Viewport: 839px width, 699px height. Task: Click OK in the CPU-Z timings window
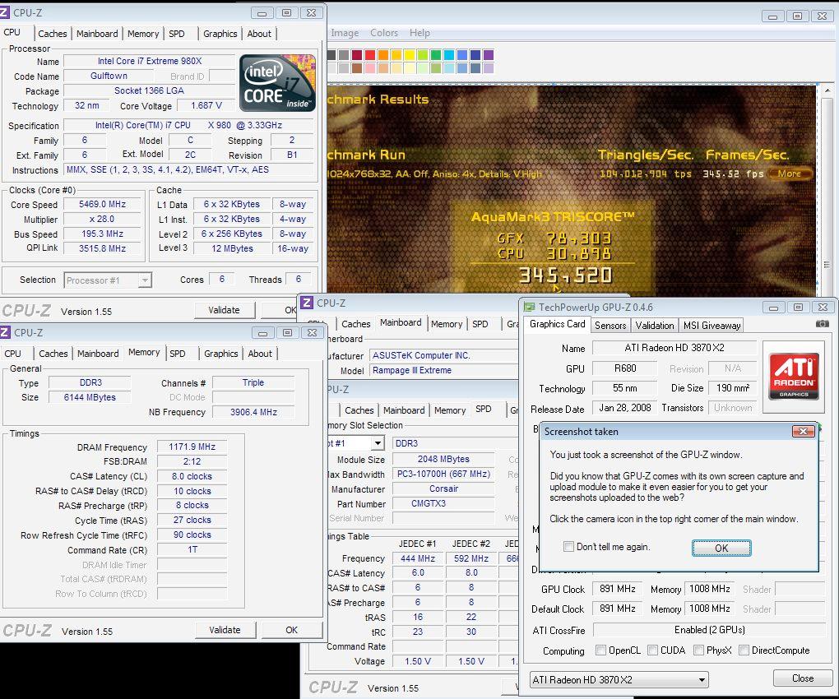292,630
